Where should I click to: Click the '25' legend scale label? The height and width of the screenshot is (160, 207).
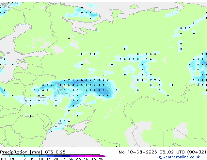(63, 159)
